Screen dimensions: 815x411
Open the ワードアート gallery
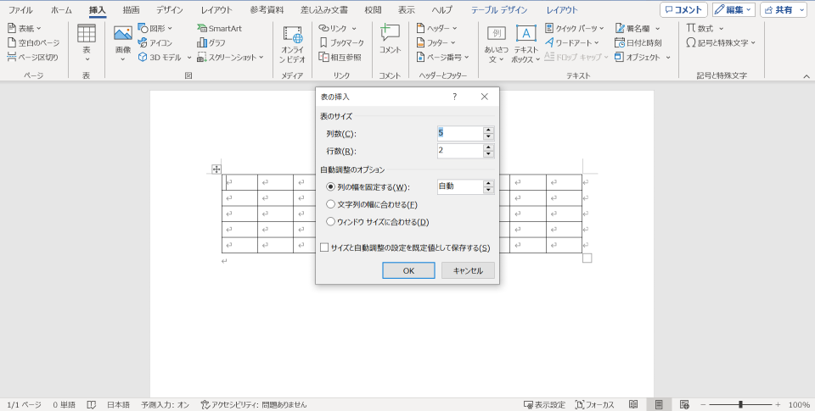coord(571,42)
